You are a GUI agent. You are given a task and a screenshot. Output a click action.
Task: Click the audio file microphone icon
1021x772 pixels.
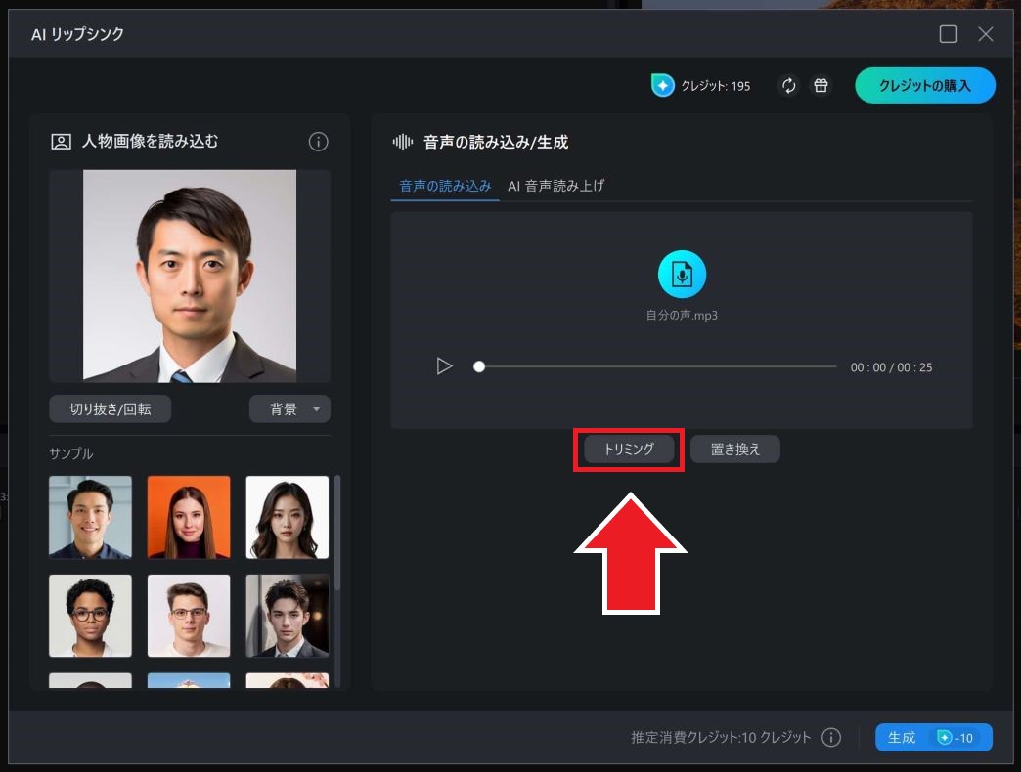(682, 275)
